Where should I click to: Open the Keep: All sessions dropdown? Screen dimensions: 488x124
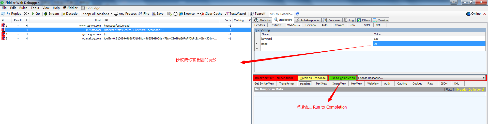pyautogui.click(x=97, y=14)
